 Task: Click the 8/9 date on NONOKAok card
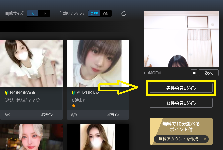7,115
